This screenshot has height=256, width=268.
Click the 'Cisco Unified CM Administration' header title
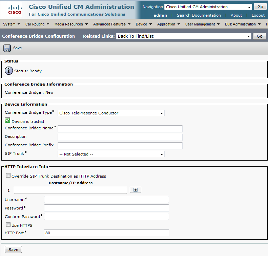(81, 7)
